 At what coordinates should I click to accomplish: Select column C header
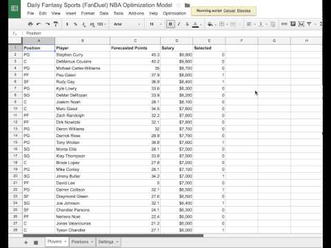[135, 41]
